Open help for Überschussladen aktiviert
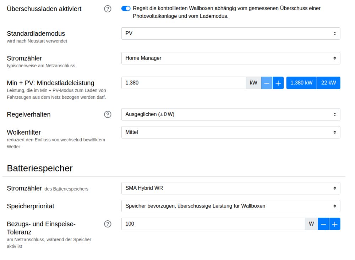The image size is (355, 260). point(108,9)
